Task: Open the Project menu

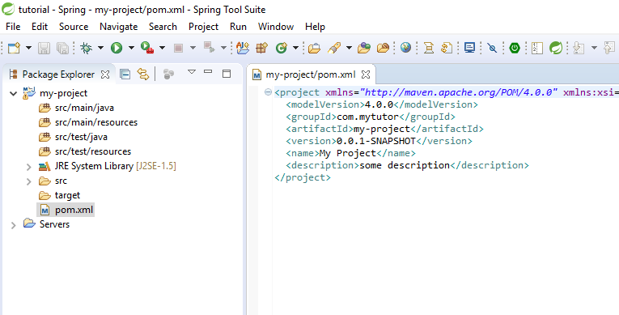Action: [203, 27]
